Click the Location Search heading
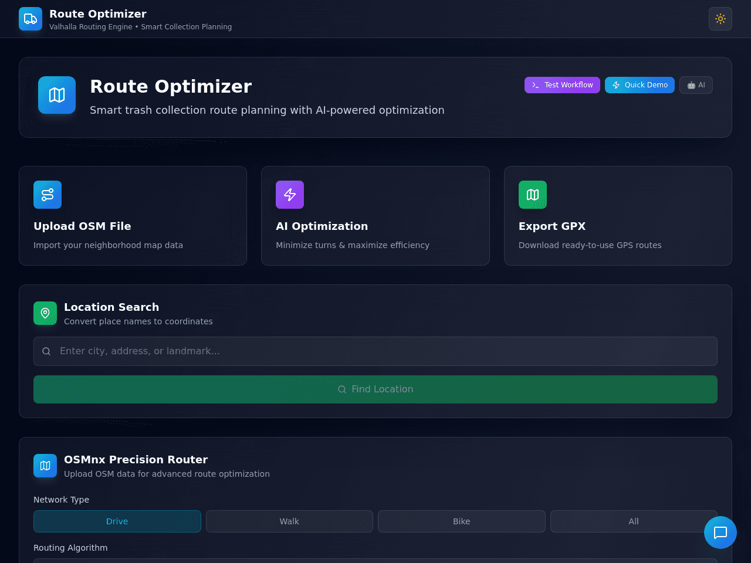Screen dimensions: 751x563 tap(111, 307)
